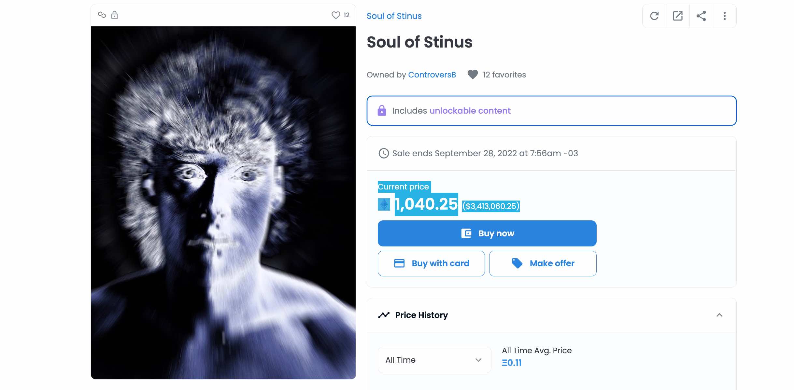Open the Soul of Stinus collection link

click(394, 16)
